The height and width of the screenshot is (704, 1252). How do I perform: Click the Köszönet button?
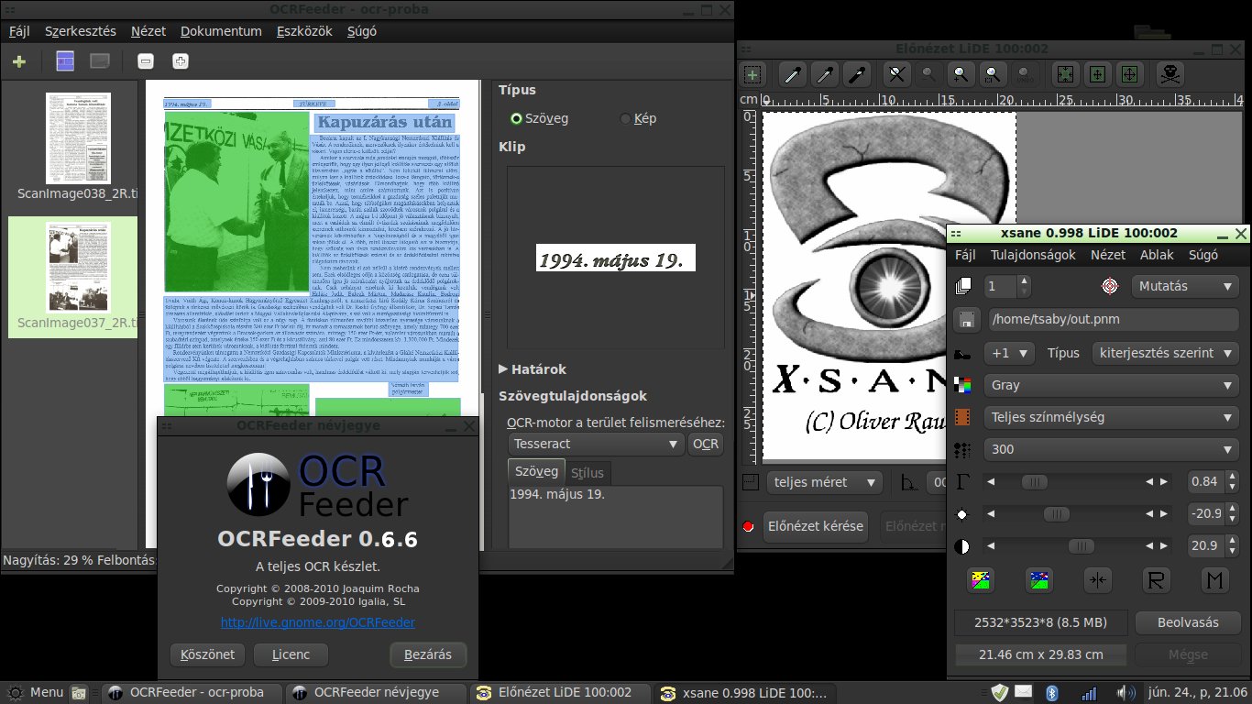pyautogui.click(x=207, y=654)
